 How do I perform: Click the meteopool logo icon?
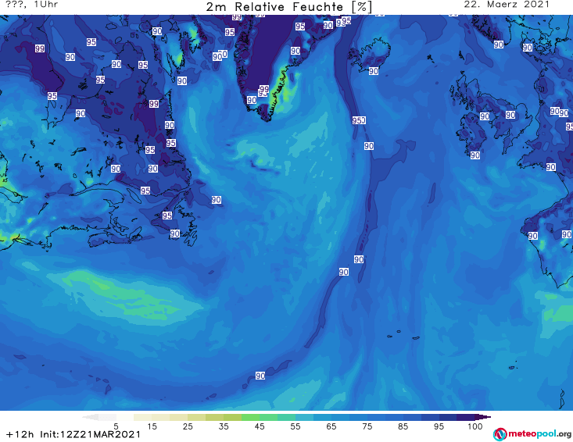[x=500, y=434]
